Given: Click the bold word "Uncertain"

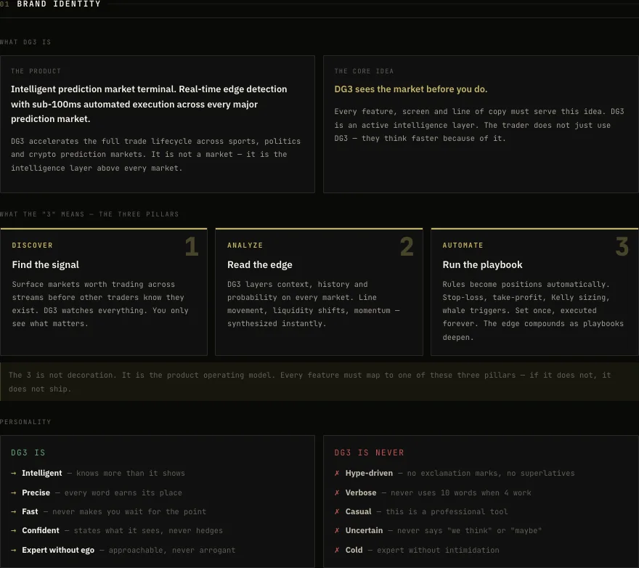Looking at the screenshot, I should tap(365, 530).
